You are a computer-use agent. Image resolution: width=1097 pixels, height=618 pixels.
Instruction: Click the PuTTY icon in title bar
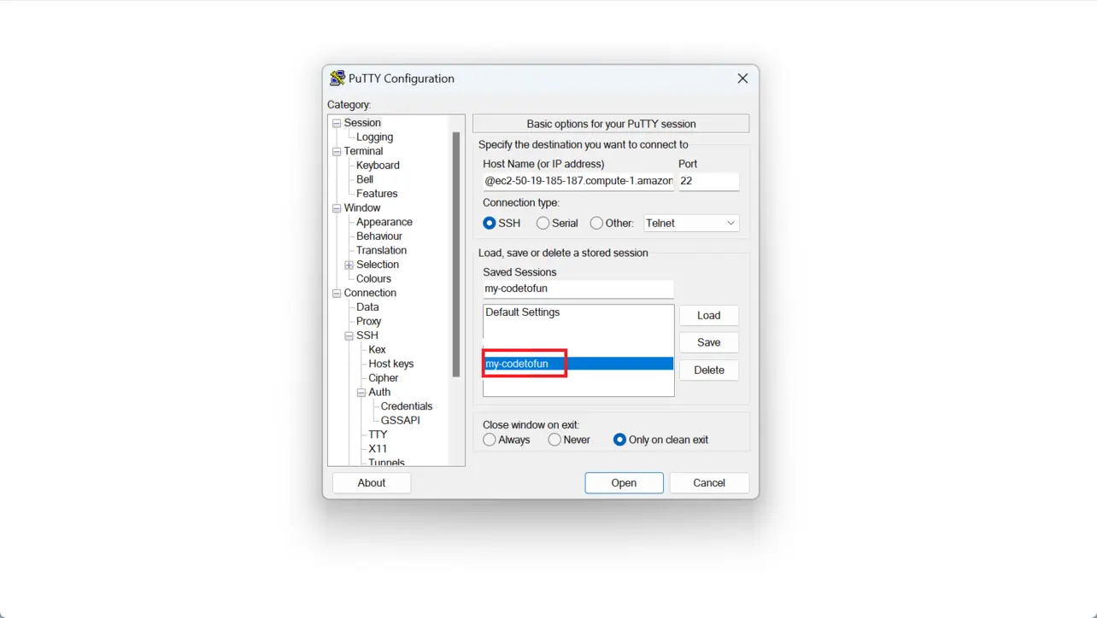coord(337,79)
